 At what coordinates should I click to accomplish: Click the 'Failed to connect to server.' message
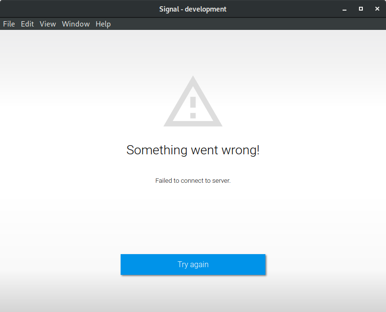click(193, 181)
